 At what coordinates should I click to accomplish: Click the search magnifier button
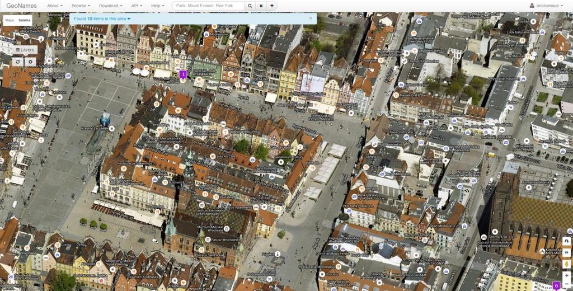click(x=250, y=6)
